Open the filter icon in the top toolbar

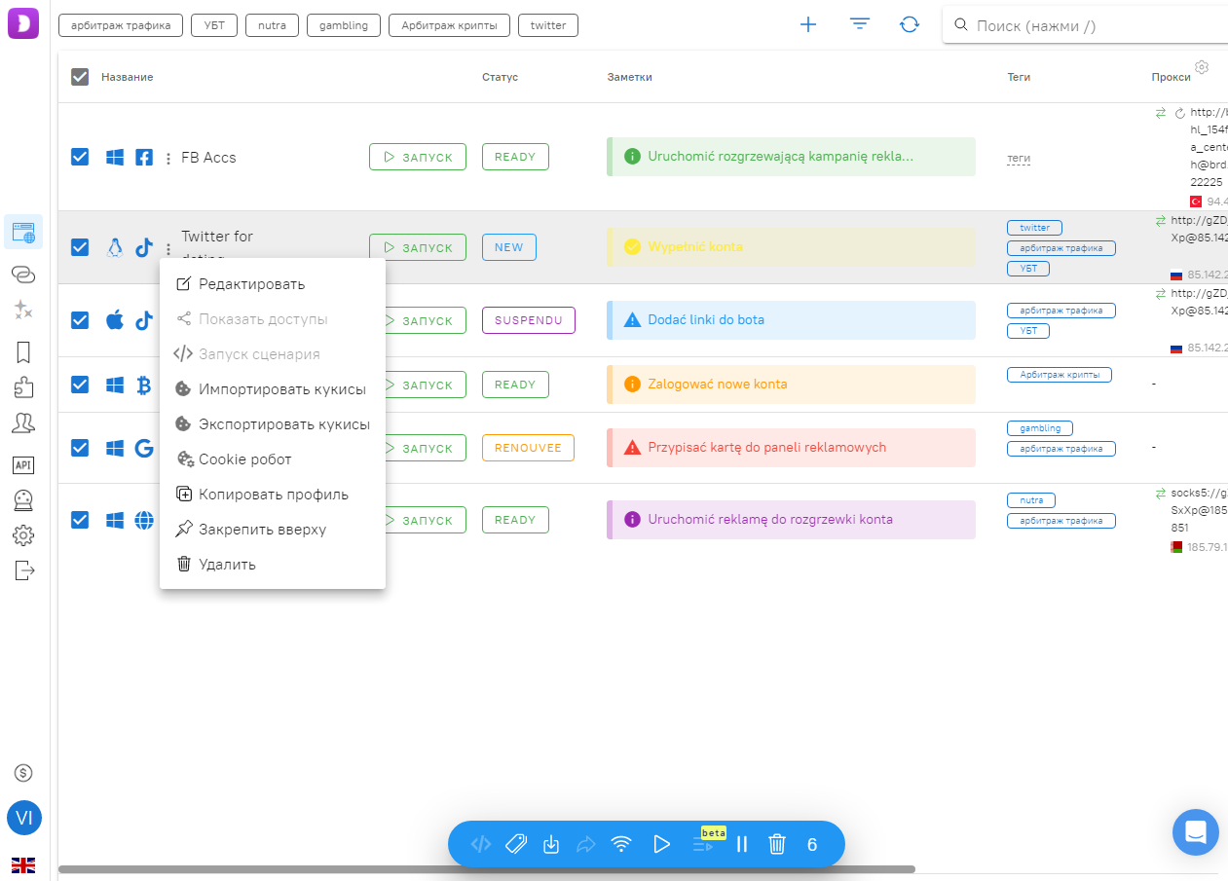pos(859,25)
